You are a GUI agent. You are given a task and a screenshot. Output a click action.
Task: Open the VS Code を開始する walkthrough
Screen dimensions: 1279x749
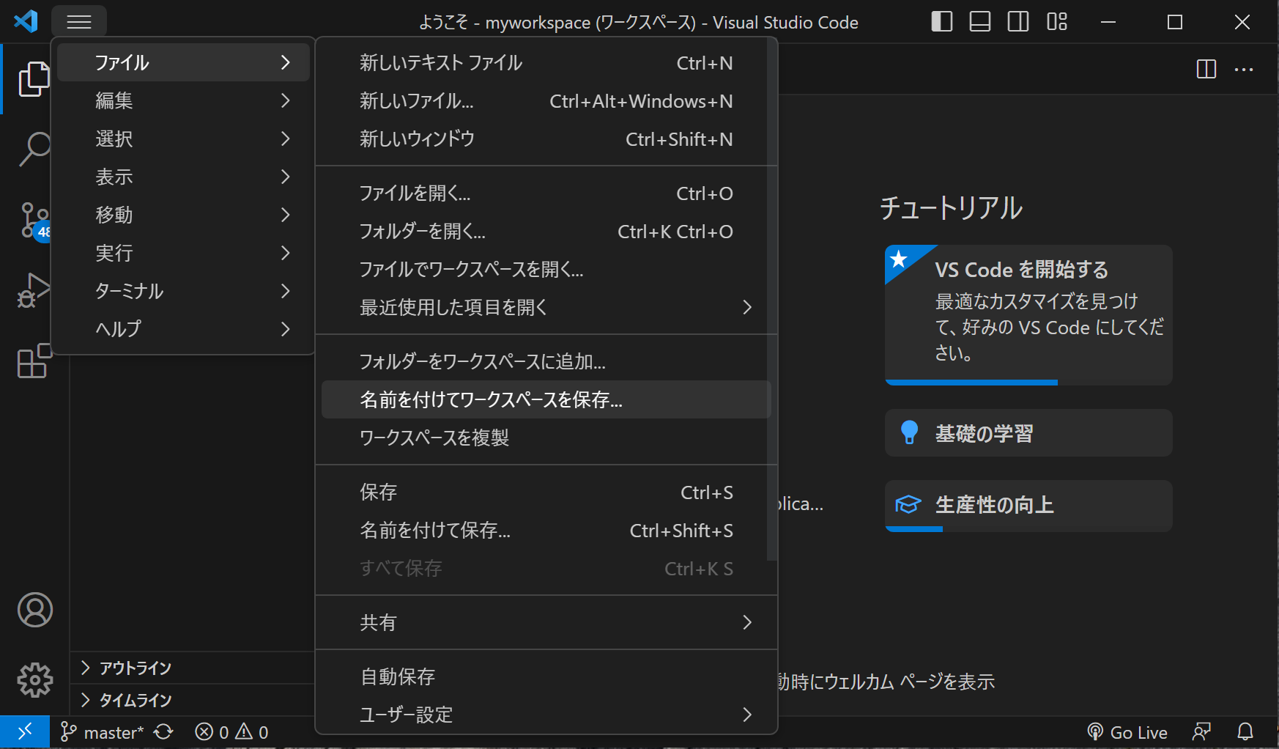[1028, 315]
